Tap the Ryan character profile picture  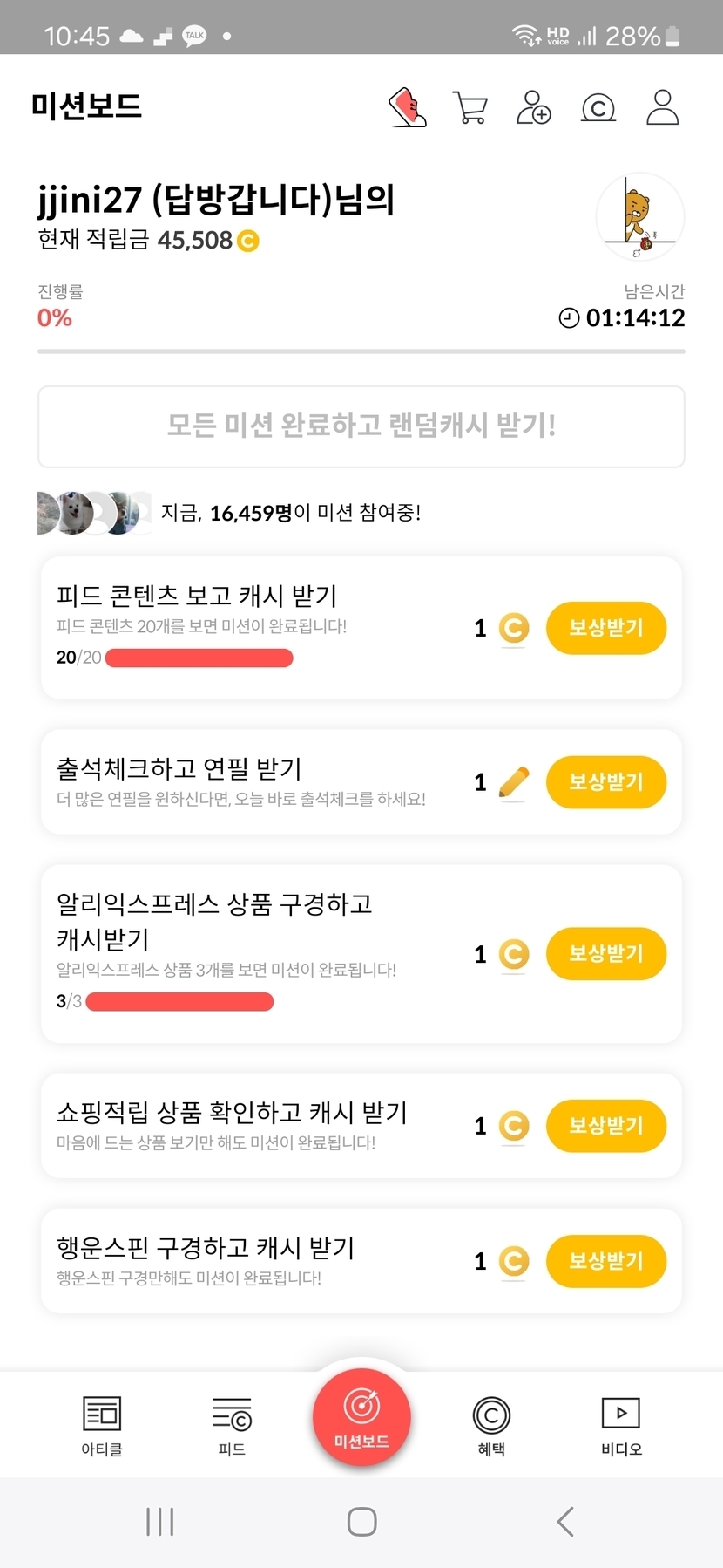pyautogui.click(x=640, y=217)
